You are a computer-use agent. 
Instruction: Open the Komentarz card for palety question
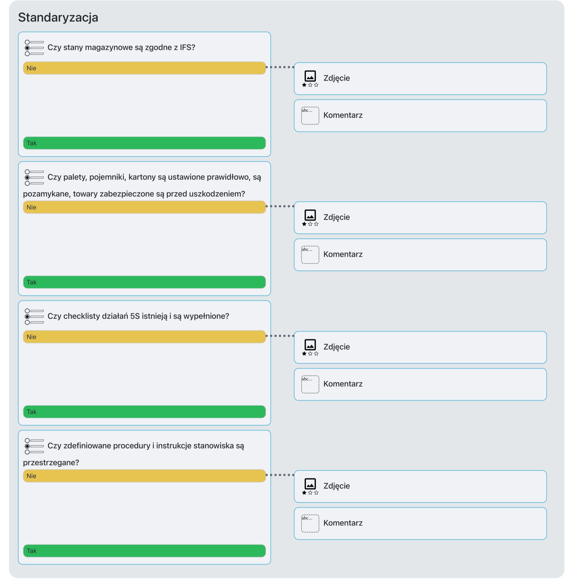point(420,255)
